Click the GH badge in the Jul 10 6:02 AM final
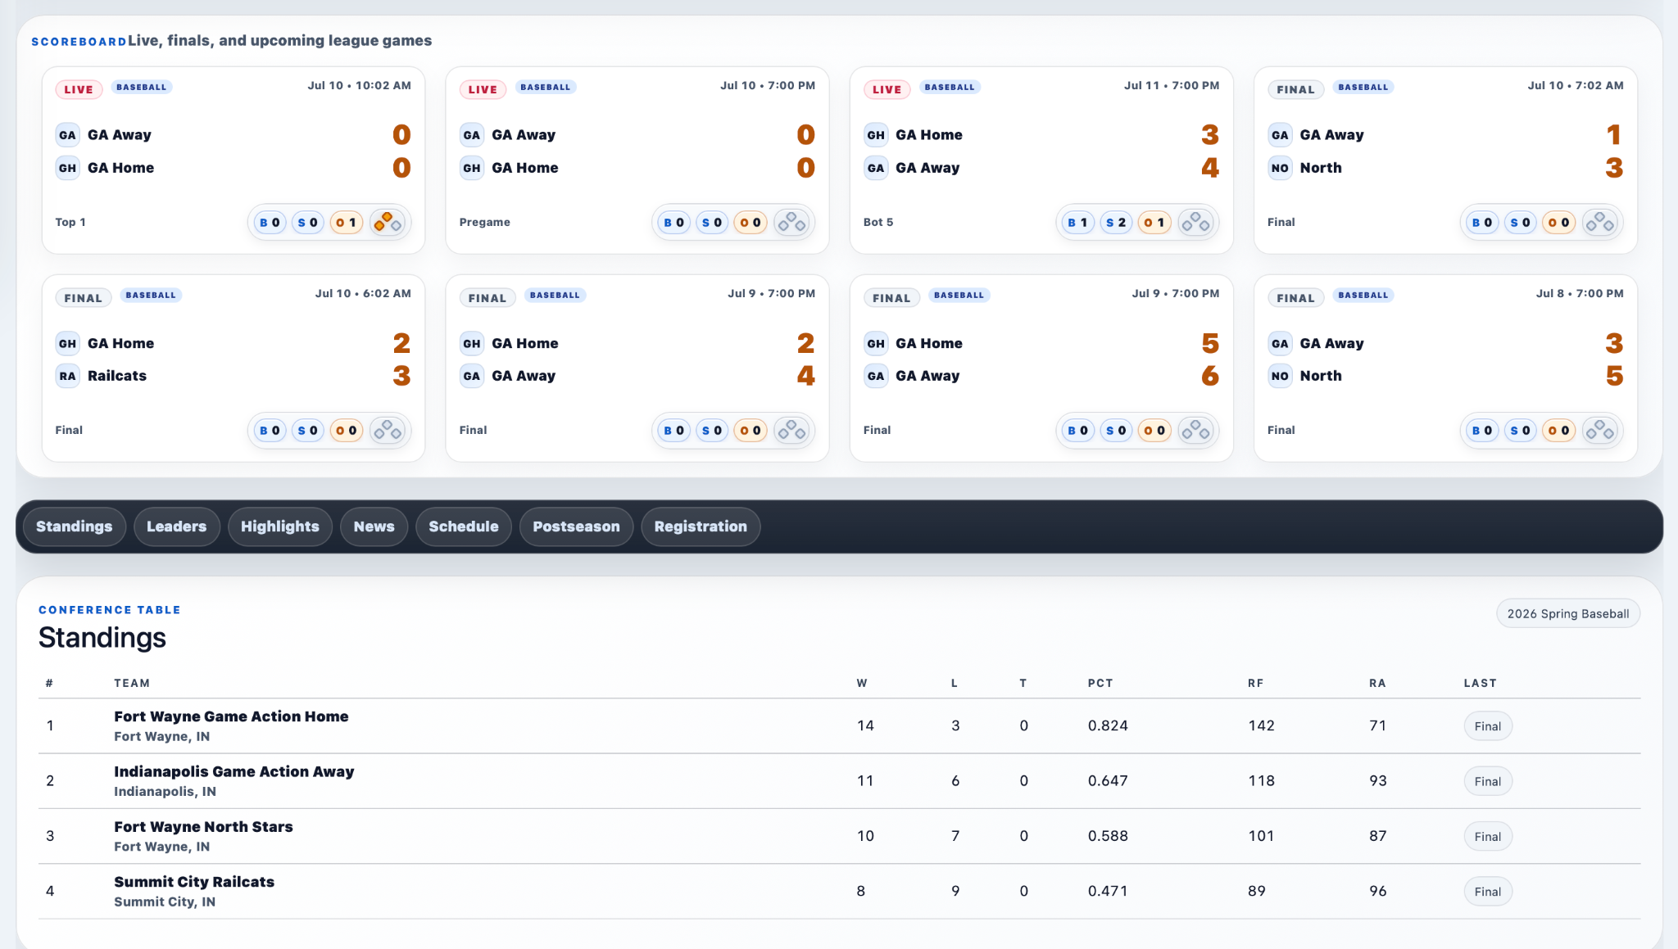1678x949 pixels. 67,344
